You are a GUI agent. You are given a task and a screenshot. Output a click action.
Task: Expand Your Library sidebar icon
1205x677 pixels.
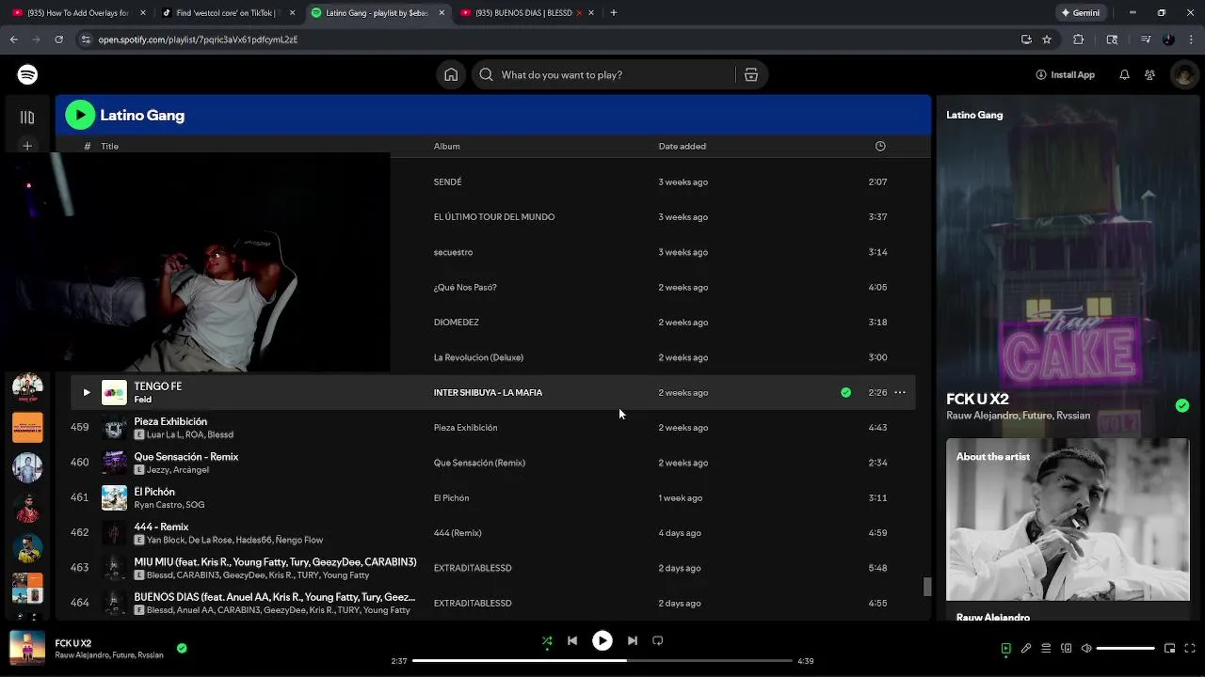coord(27,117)
